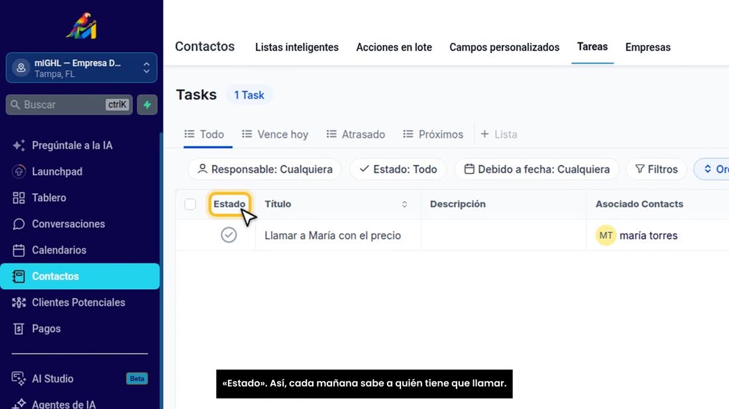Open the maría torres contact link
This screenshot has height=409, width=729.
[649, 236]
